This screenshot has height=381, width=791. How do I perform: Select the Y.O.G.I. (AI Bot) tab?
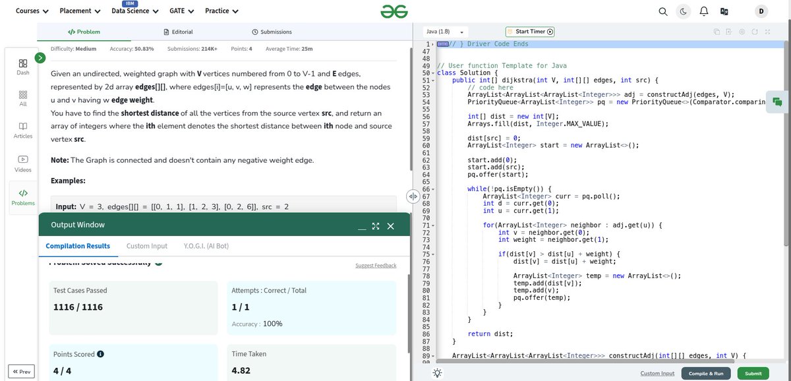click(x=206, y=246)
